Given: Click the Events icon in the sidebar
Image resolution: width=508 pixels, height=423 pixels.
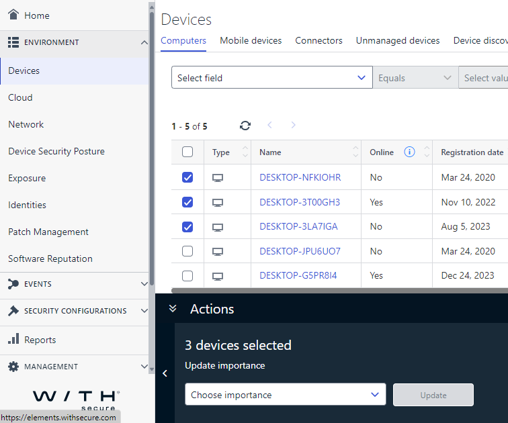Looking at the screenshot, I should click(13, 284).
